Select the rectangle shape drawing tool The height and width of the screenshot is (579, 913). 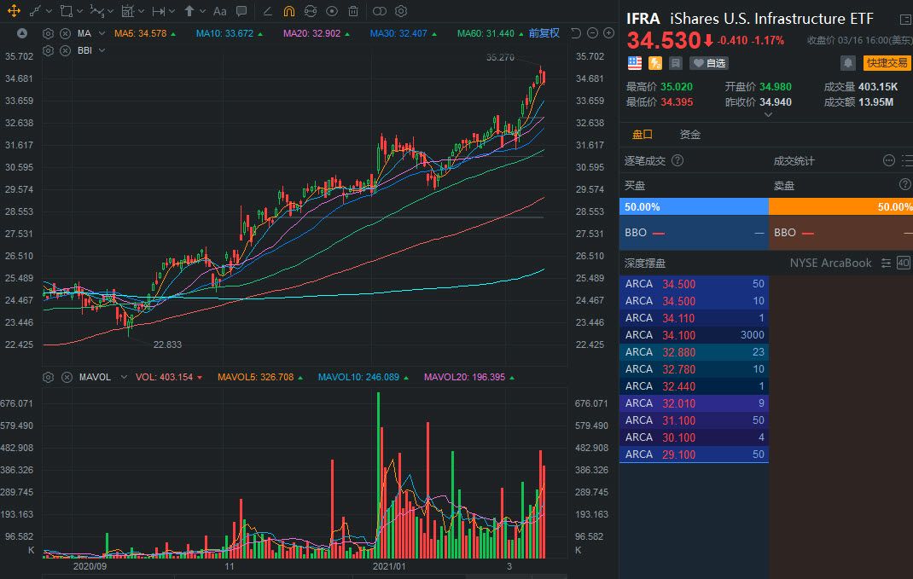(67, 11)
